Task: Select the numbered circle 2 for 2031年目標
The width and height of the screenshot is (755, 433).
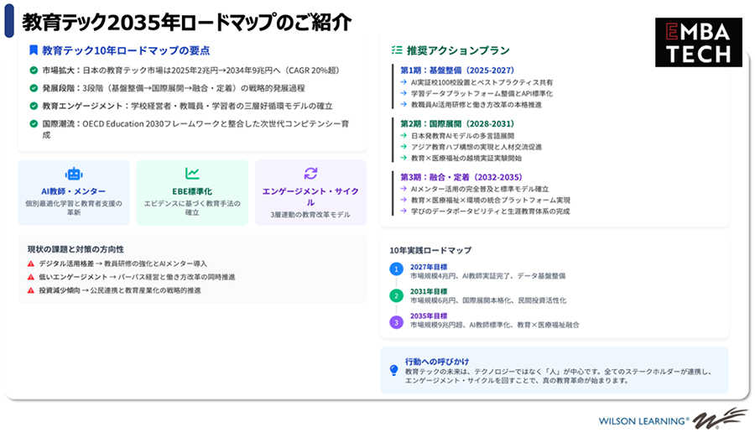Action: click(396, 295)
